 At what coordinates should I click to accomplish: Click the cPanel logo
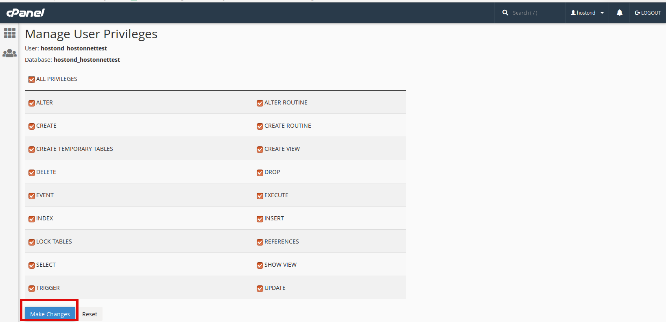tap(25, 13)
